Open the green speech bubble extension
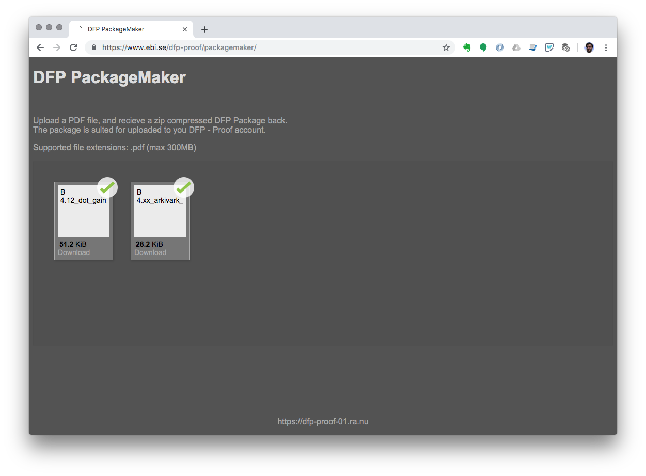 click(x=483, y=47)
